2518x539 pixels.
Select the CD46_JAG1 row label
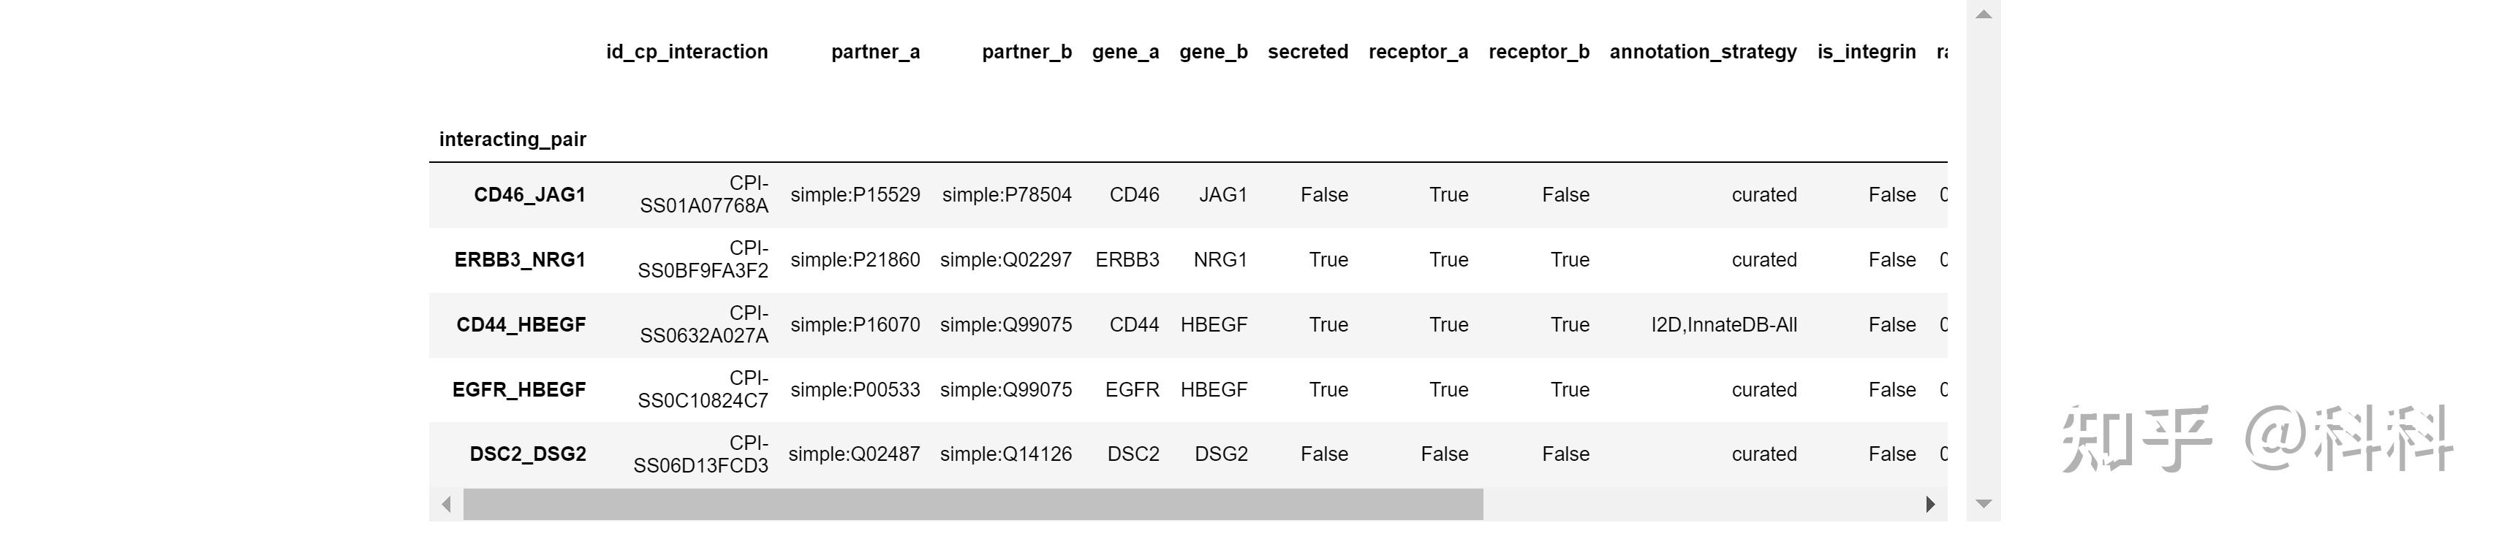click(530, 195)
